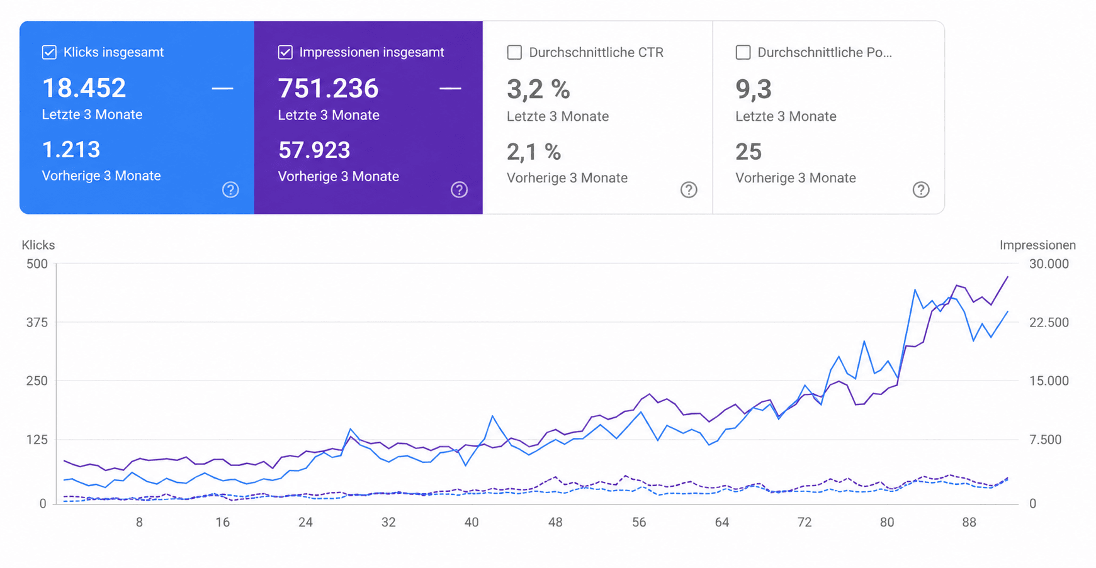1096x568 pixels.
Task: Click the 500 label on Klicks axis
Action: click(x=37, y=264)
